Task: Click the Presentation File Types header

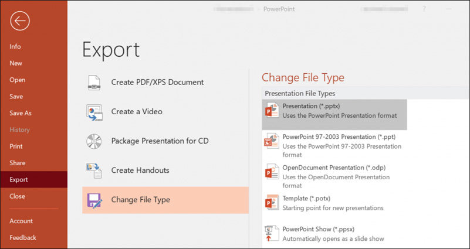Action: pos(300,94)
